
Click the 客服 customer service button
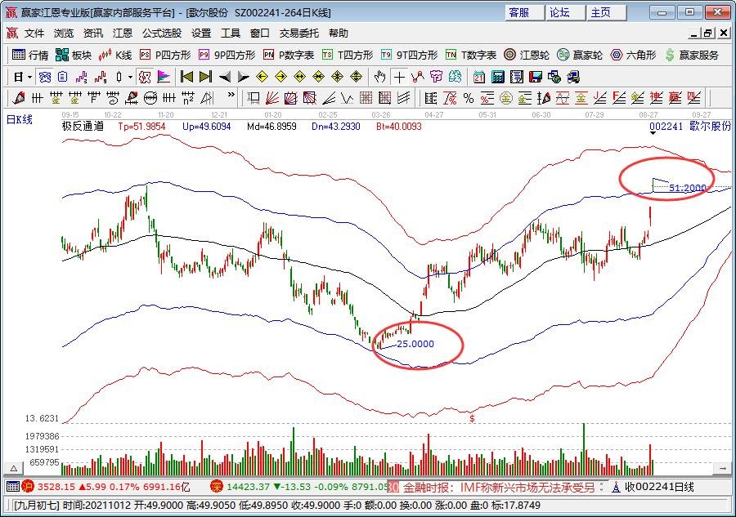pyautogui.click(x=525, y=12)
